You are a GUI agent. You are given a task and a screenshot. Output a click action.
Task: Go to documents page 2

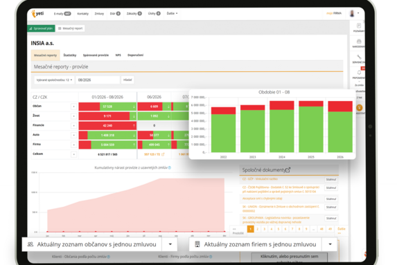(258, 229)
